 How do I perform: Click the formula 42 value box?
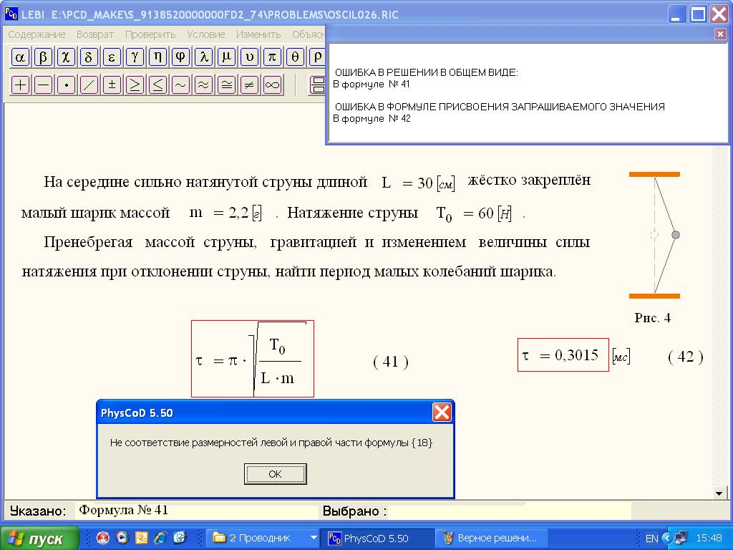pyautogui.click(x=563, y=355)
